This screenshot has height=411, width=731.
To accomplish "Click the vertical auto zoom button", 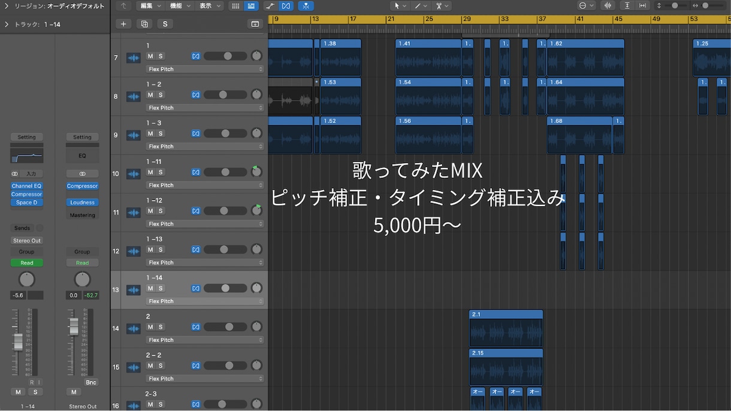I will coord(627,6).
